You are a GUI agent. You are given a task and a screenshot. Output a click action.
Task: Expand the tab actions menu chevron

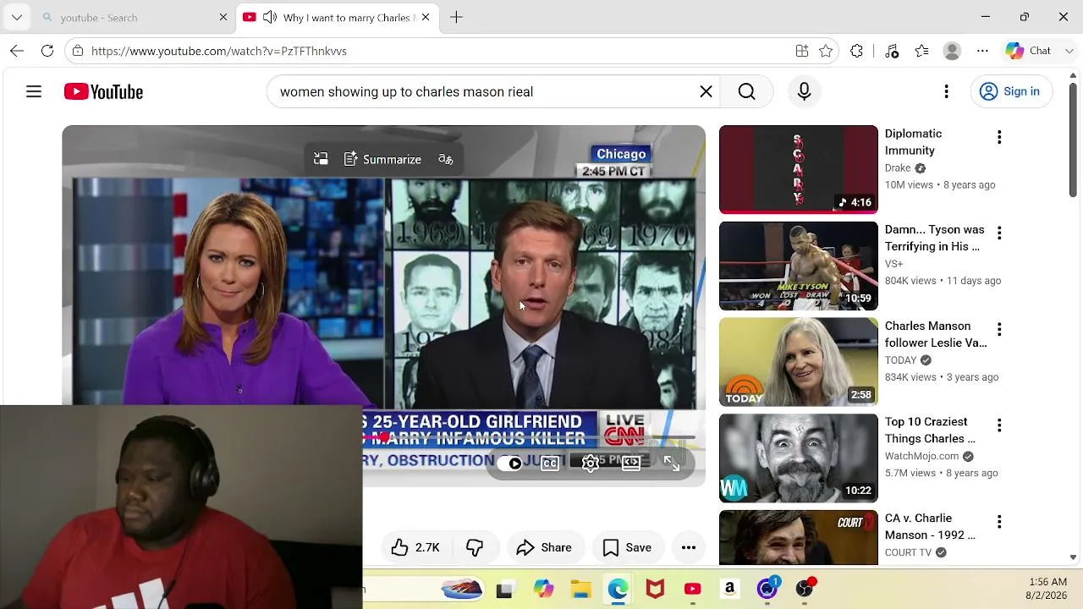coord(17,17)
